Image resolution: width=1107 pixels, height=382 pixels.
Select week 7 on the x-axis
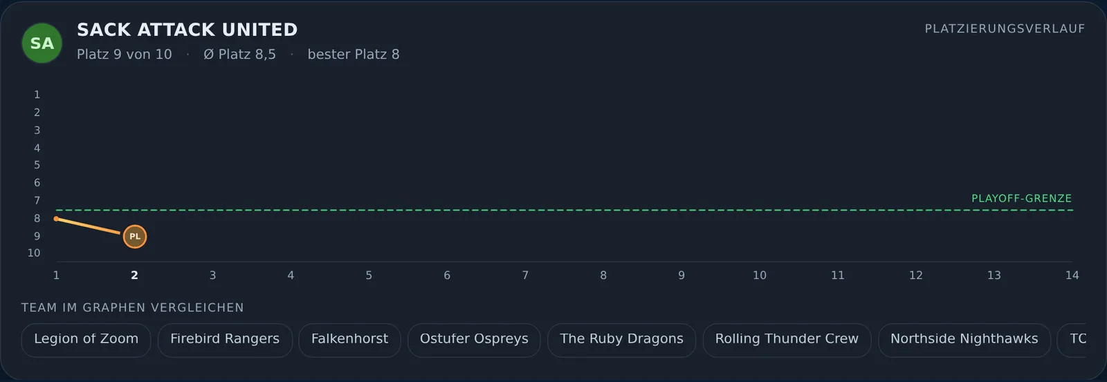click(x=525, y=275)
